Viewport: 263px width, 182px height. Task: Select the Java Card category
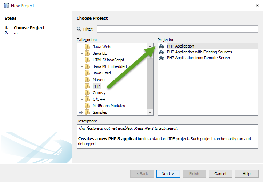[x=102, y=73]
